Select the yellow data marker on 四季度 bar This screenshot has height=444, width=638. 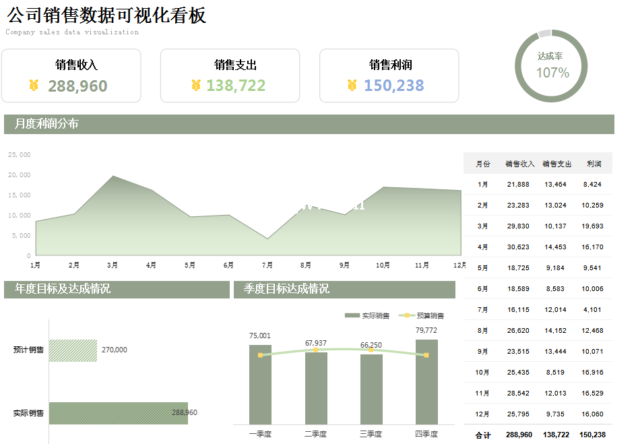tap(426, 355)
